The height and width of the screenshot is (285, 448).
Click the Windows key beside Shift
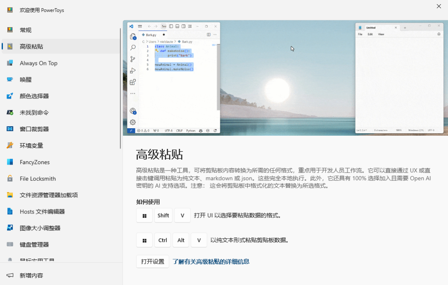click(x=144, y=216)
